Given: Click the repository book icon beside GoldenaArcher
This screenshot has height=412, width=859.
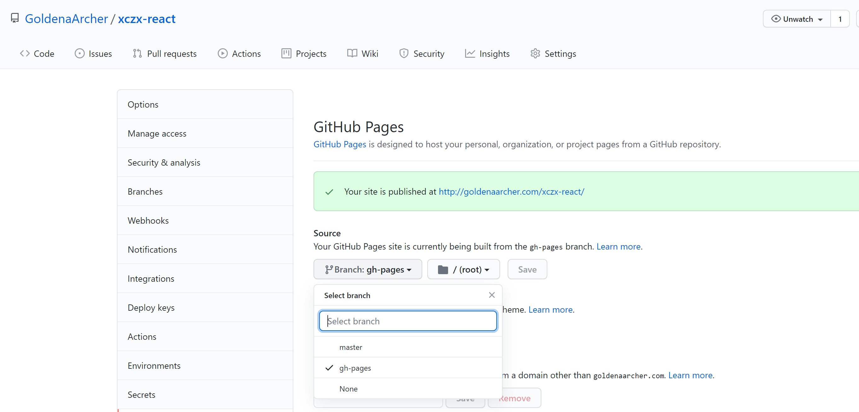Looking at the screenshot, I should point(15,18).
